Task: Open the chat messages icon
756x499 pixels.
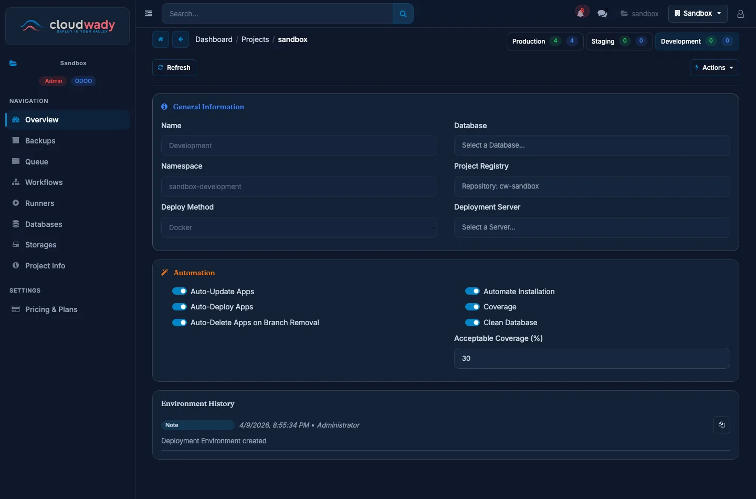Action: click(x=602, y=14)
